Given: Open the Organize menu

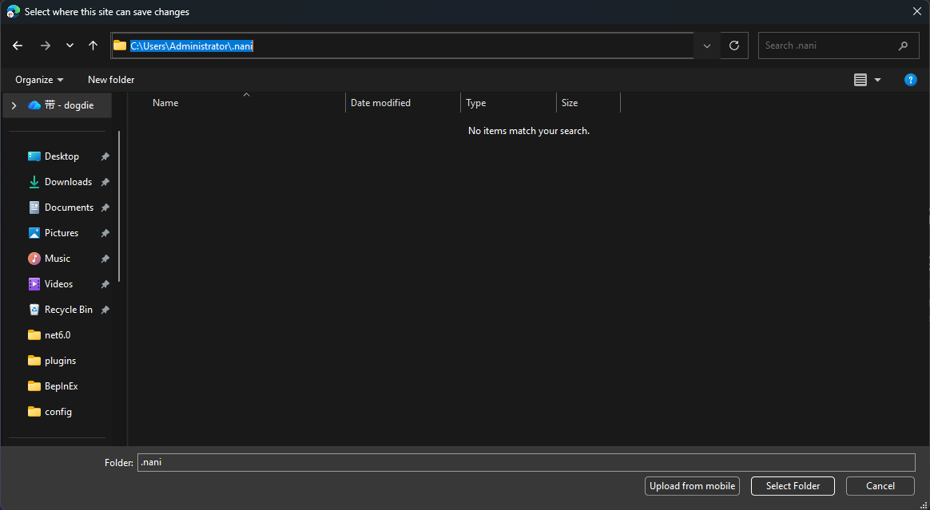Looking at the screenshot, I should click(x=39, y=80).
